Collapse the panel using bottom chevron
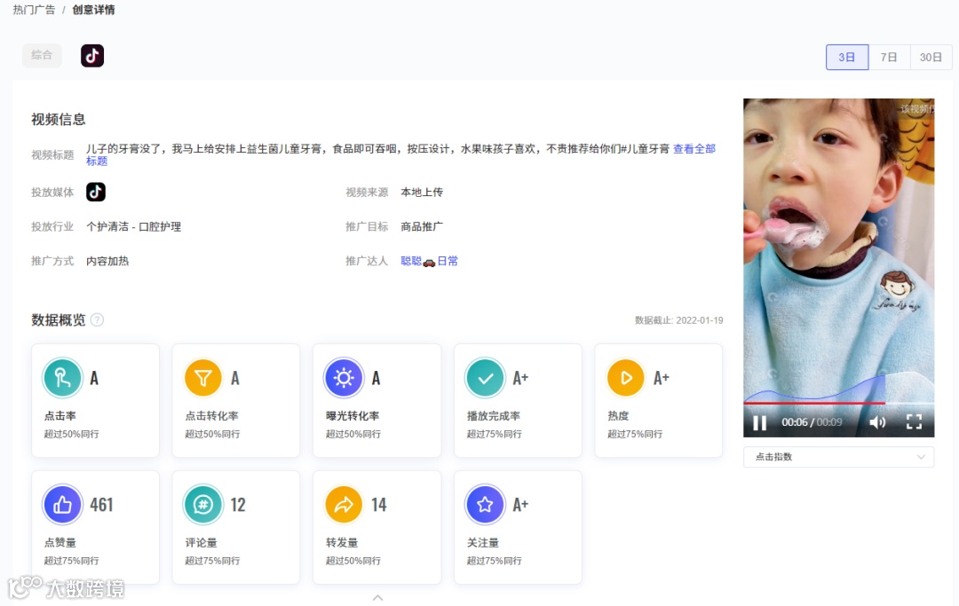 click(x=377, y=597)
